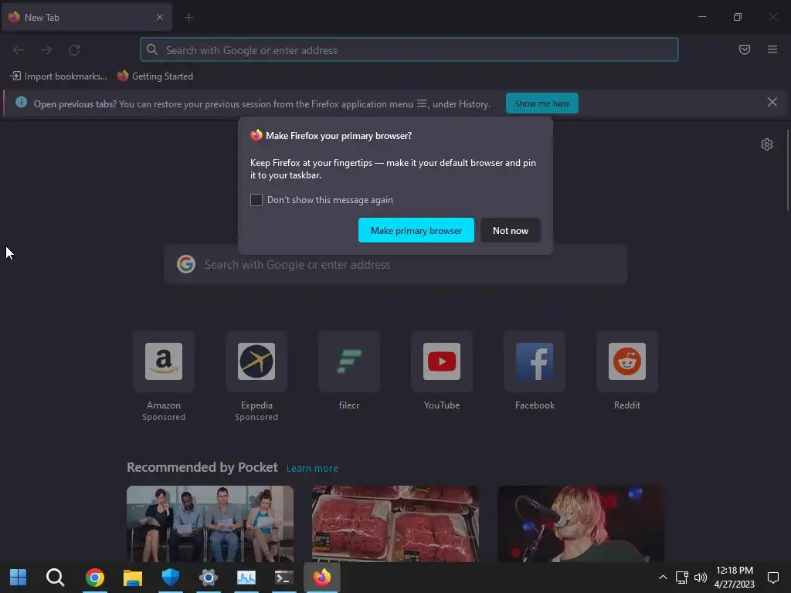Open Getting Started bookmark
Viewport: 791px width, 593px height.
tap(155, 76)
